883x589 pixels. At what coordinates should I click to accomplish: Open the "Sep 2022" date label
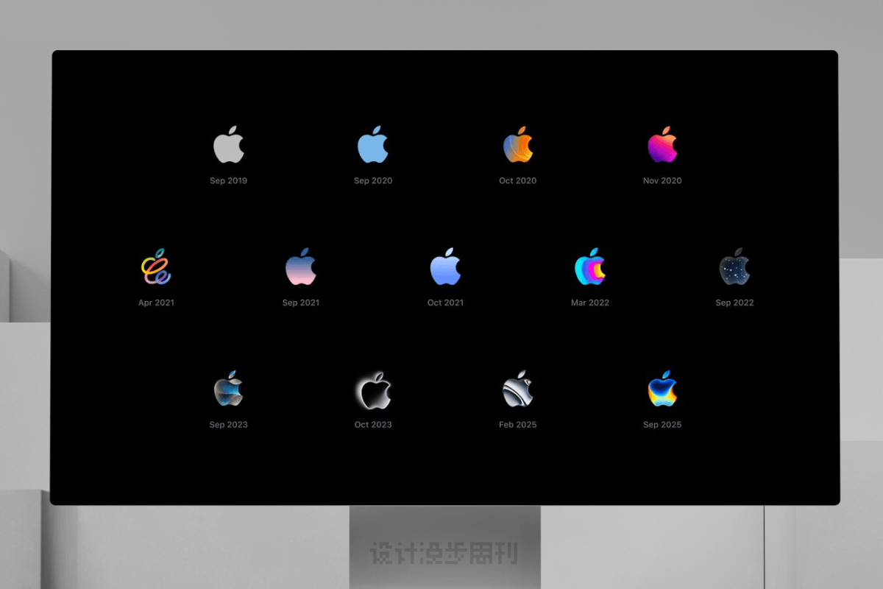(x=734, y=303)
